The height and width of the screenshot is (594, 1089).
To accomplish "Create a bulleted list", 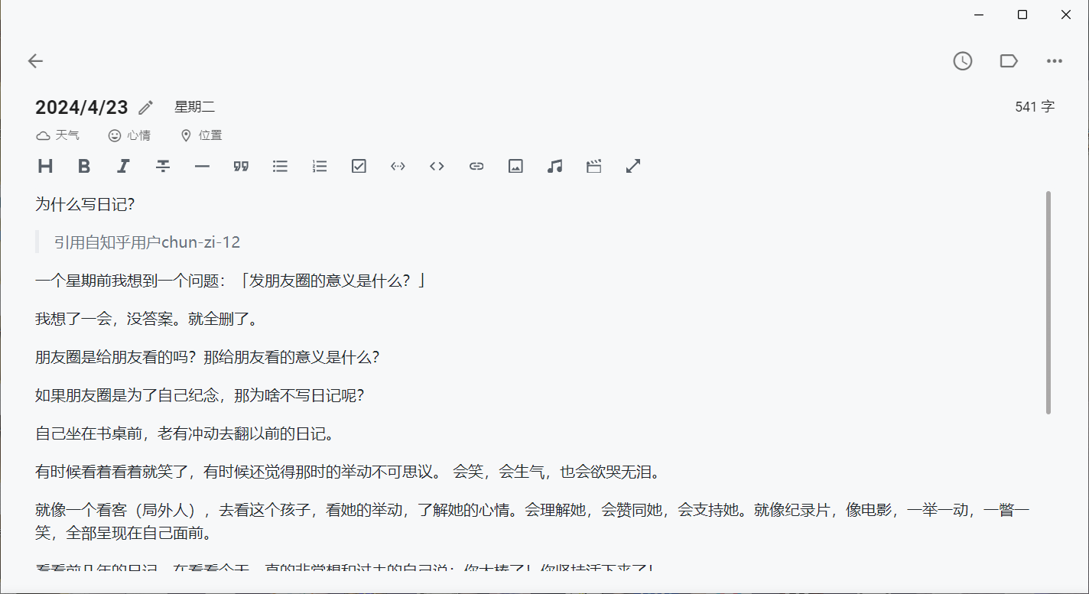I will tap(280, 166).
